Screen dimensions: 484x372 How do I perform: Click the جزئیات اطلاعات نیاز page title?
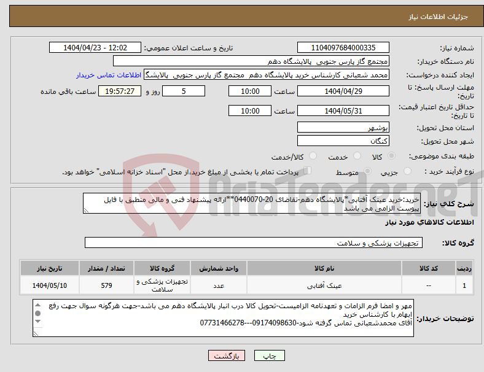pyautogui.click(x=439, y=17)
